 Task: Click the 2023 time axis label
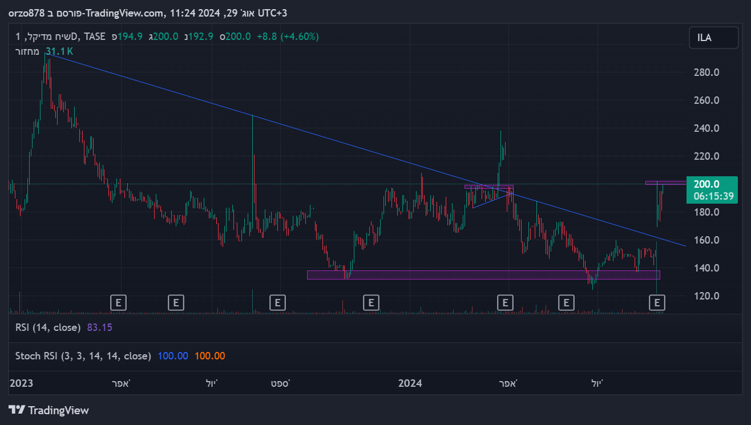(x=21, y=383)
